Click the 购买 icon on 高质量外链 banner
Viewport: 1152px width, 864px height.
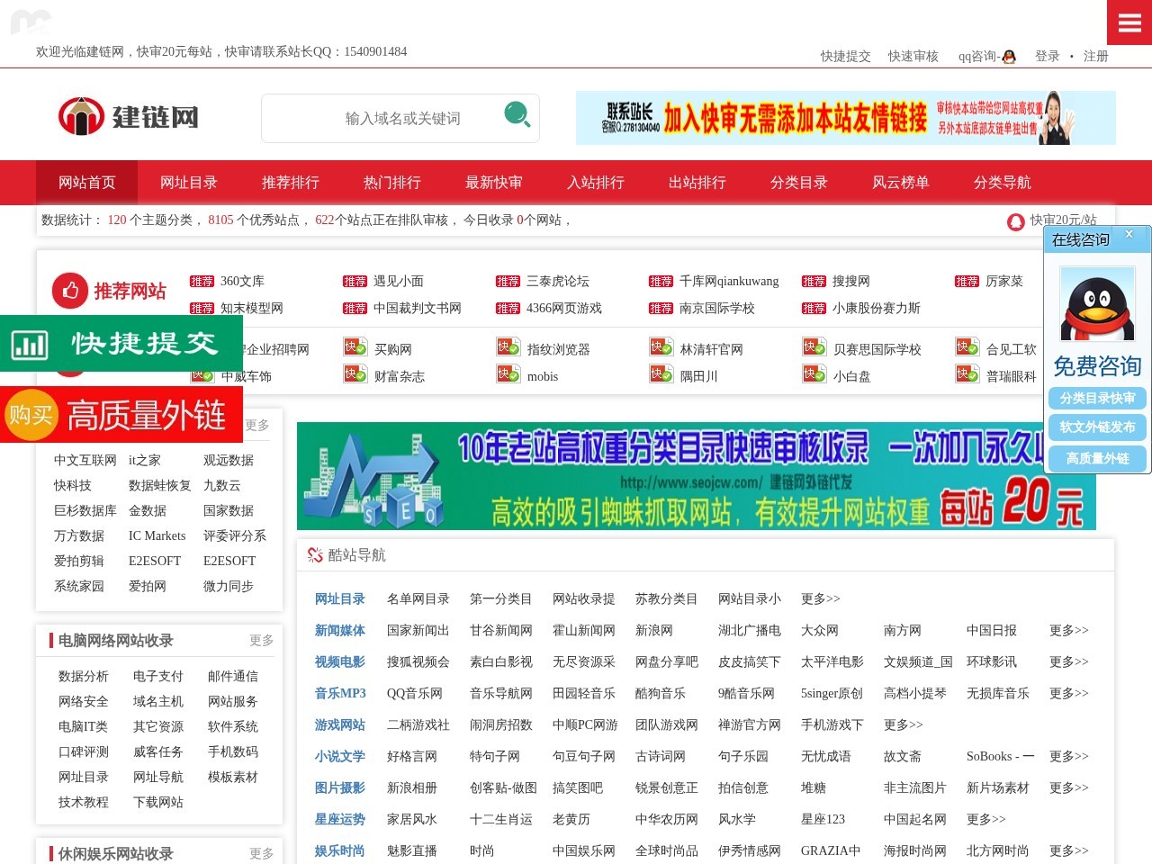tap(31, 415)
